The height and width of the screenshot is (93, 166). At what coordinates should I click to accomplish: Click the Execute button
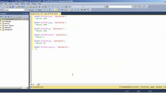click(x=30, y=10)
